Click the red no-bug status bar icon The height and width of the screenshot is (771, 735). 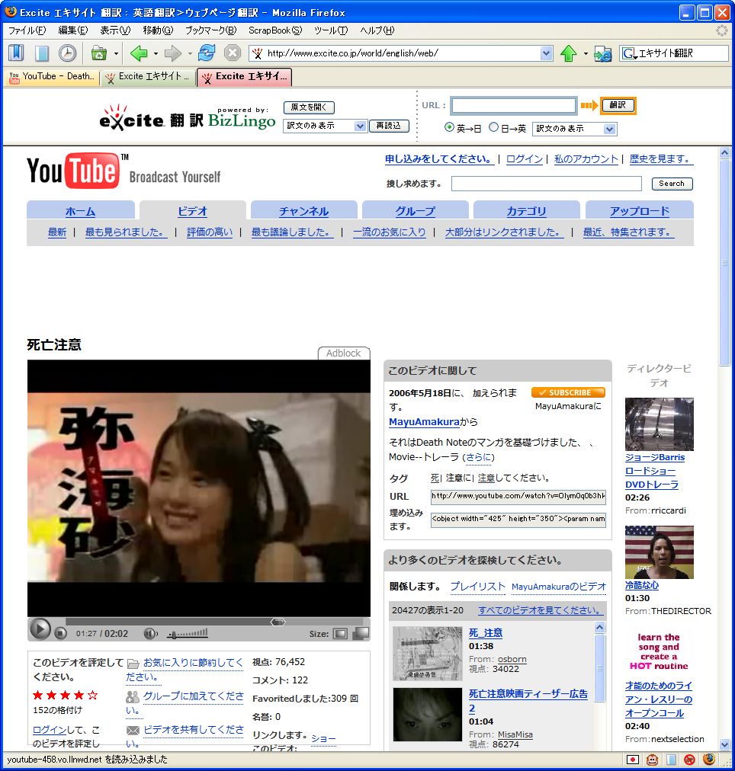pos(690,760)
